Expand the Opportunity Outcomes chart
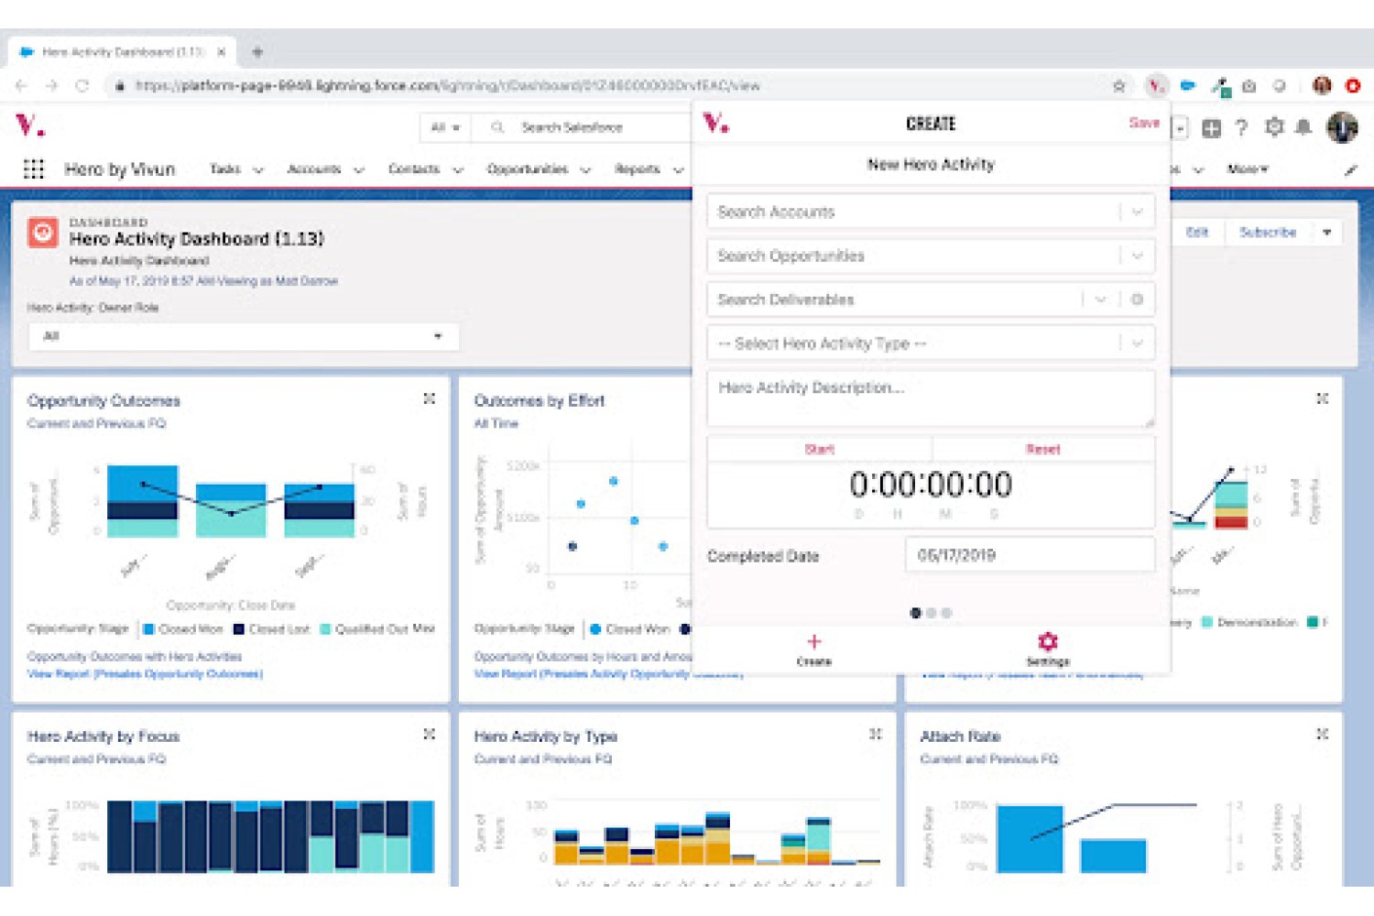 429,398
